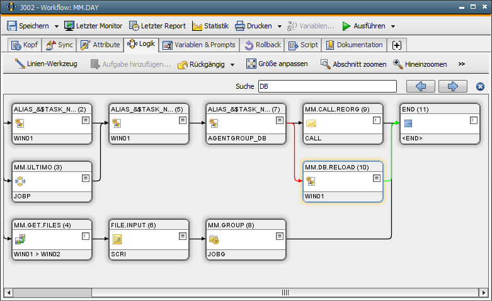Viewport: 492px width, 301px height.
Task: Switch to the Attribute tab
Action: [x=100, y=45]
